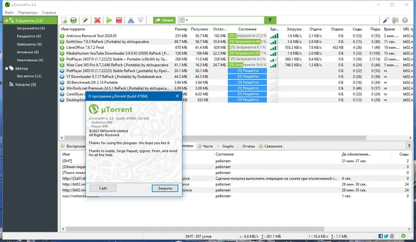Click tracker pane horizontal scrollbar
The width and height of the screenshot is (416, 242).
coord(195,229)
